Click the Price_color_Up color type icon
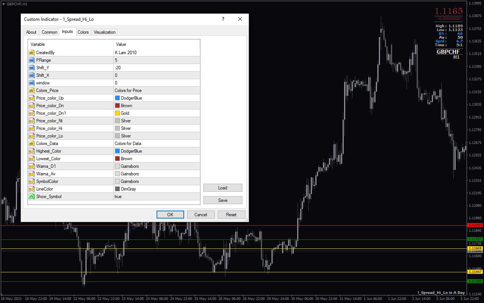The height and width of the screenshot is (303, 484). click(x=31, y=98)
